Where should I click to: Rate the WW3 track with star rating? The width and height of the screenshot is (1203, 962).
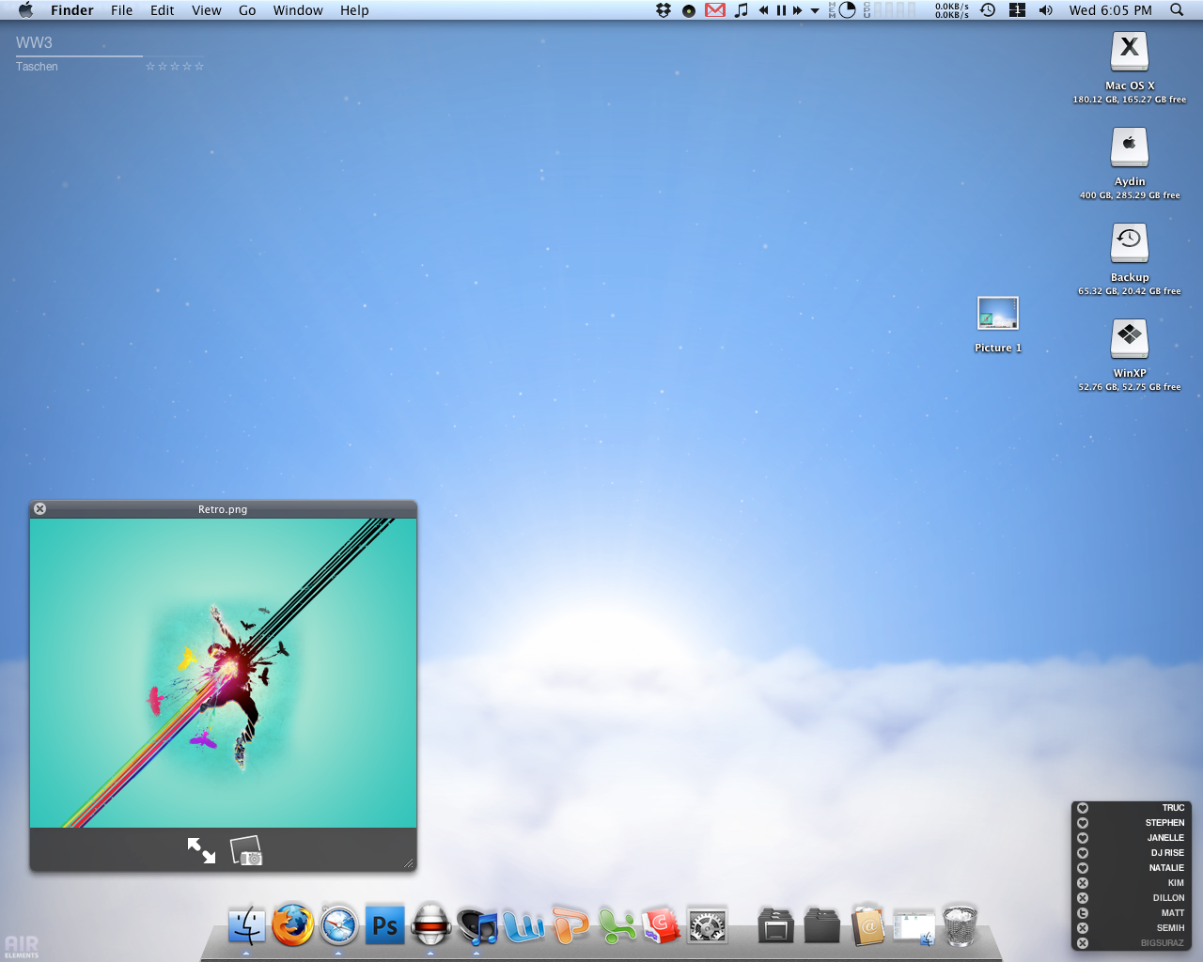point(175,67)
